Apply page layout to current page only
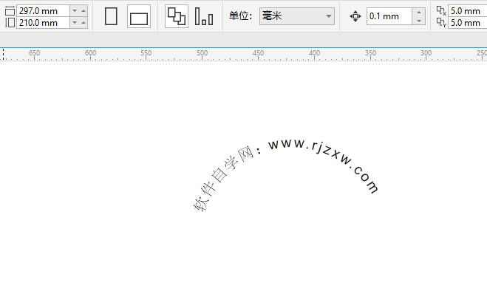This screenshot has width=487, height=291. coord(204,16)
